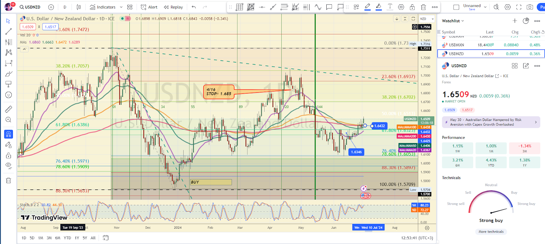This screenshot has height=244, width=545.
Task: Select the zoom in tool
Action: click(9, 120)
